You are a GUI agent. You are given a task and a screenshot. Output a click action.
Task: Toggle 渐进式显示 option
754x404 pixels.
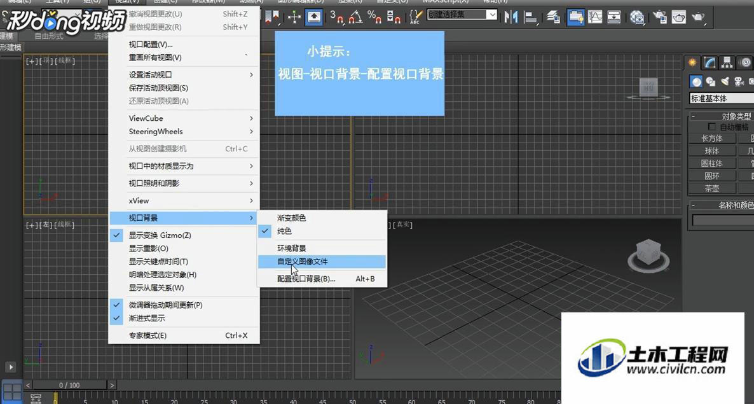pyautogui.click(x=184, y=318)
